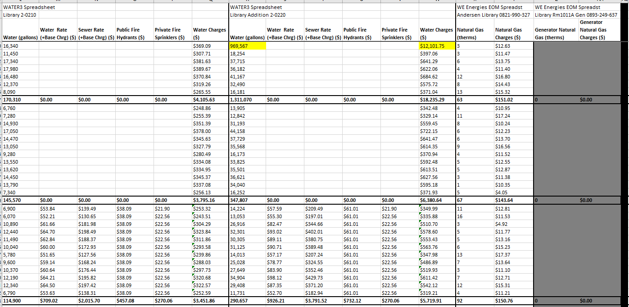Click the public fire hydrants total $732.12
The width and height of the screenshot is (629, 307).
[361, 301]
